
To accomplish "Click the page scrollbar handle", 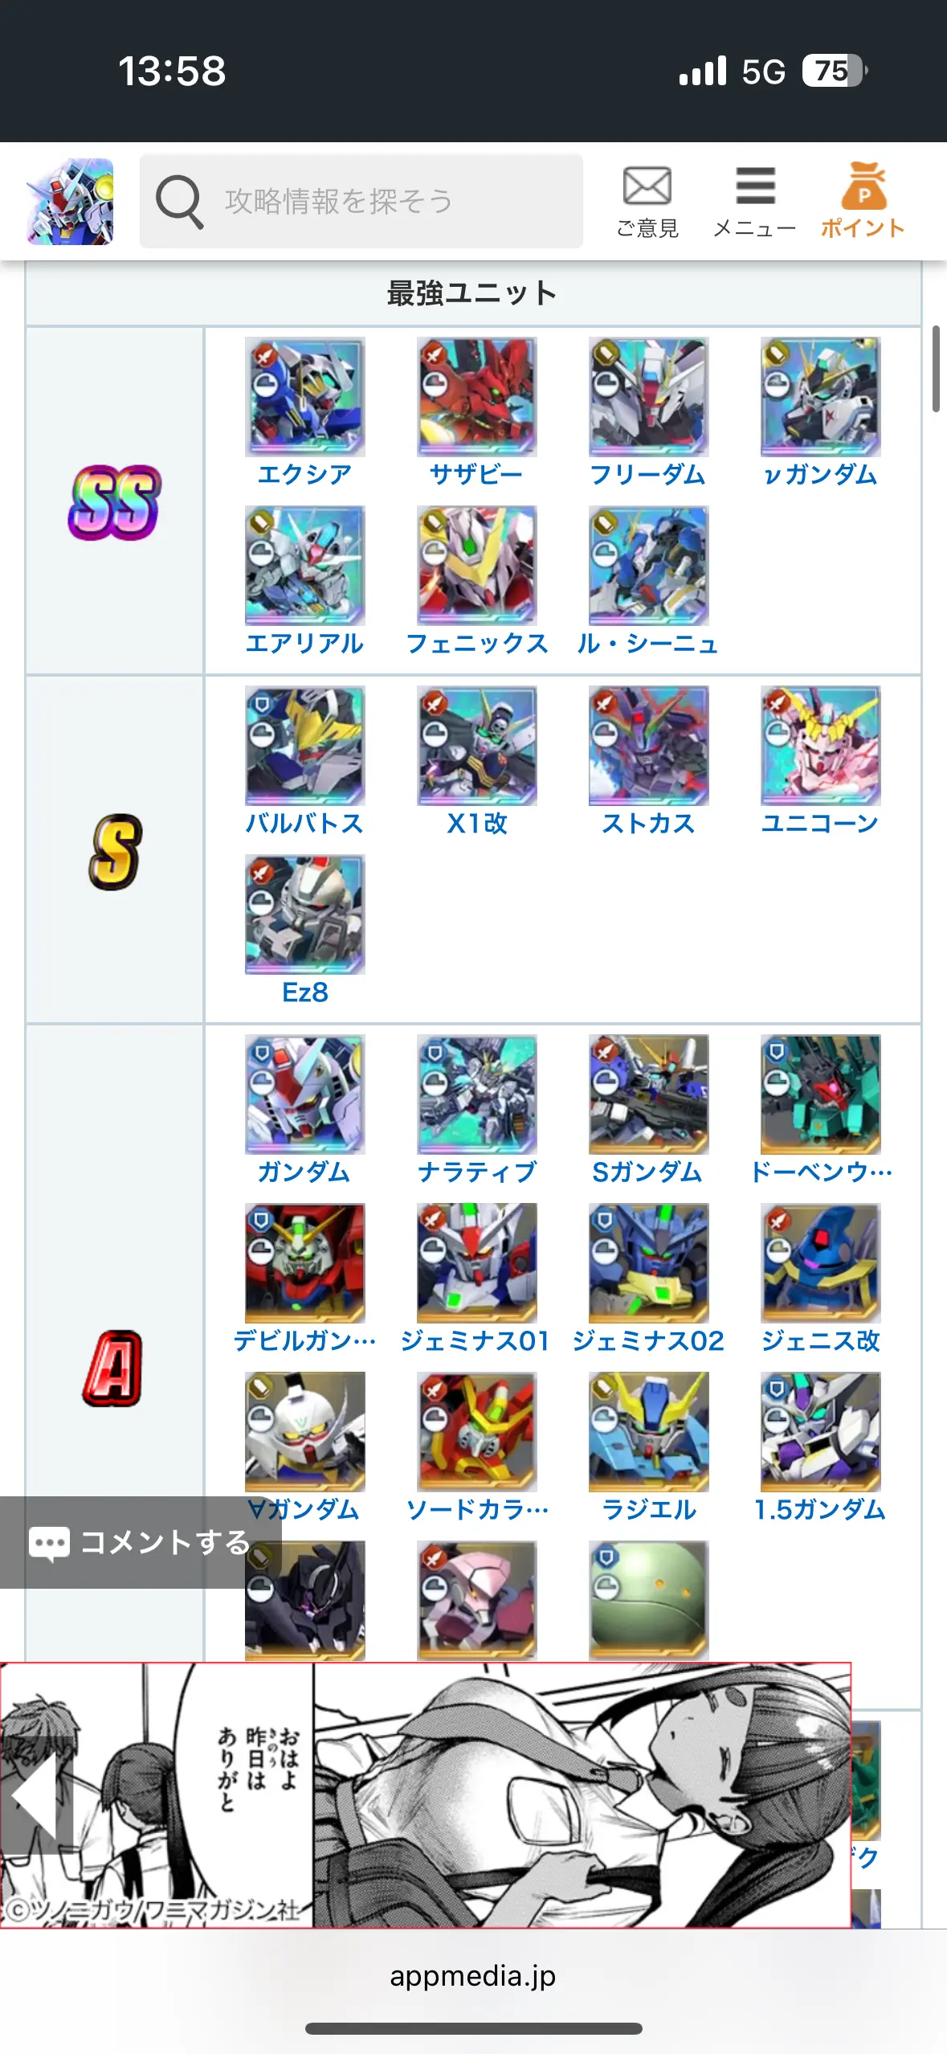I will click(936, 369).
